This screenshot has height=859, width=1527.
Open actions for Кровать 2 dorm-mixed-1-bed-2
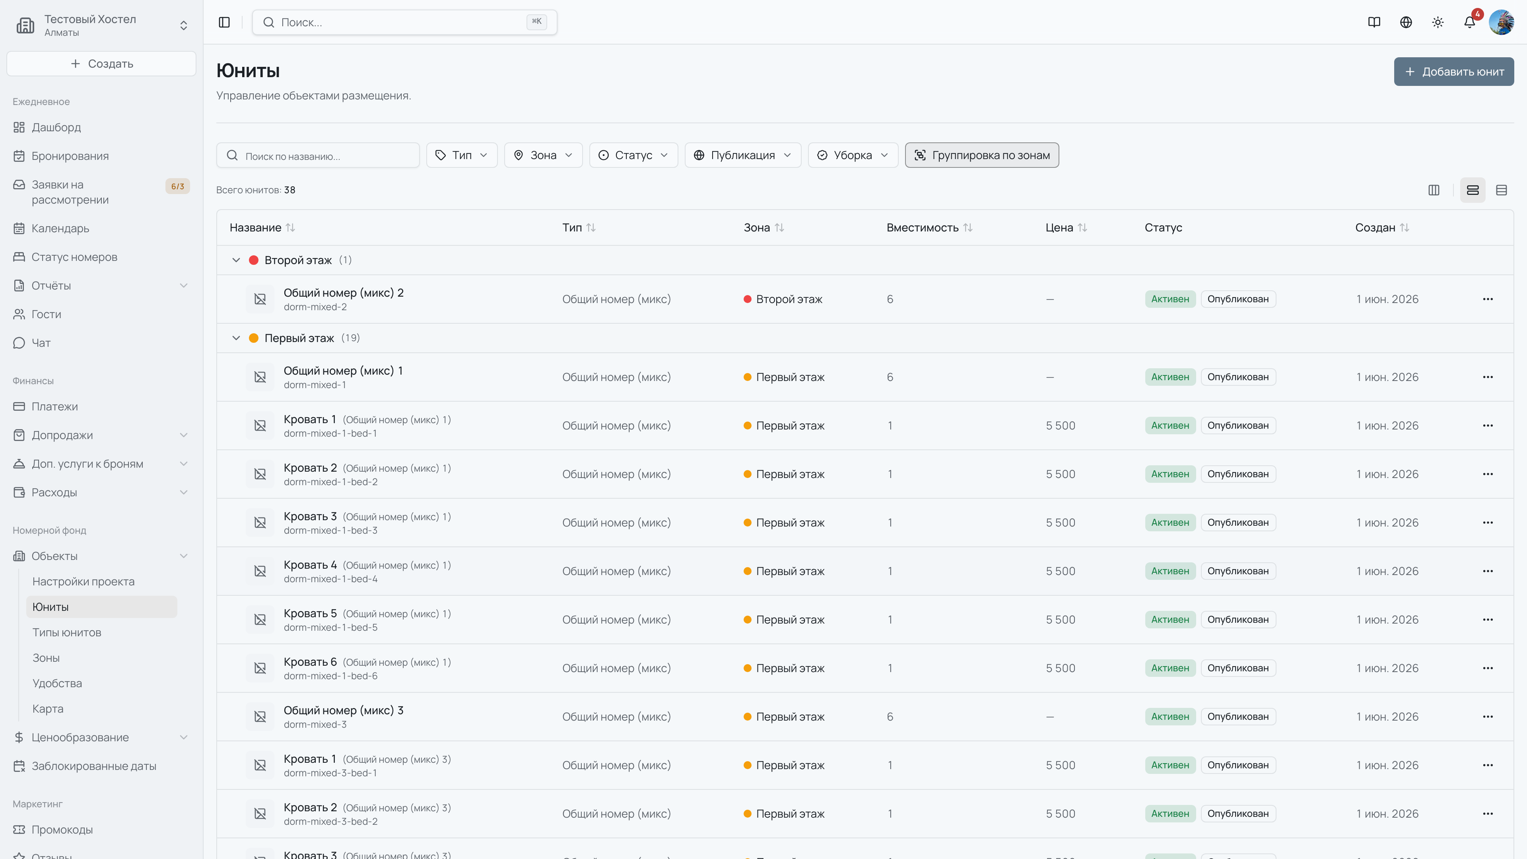click(x=1488, y=474)
